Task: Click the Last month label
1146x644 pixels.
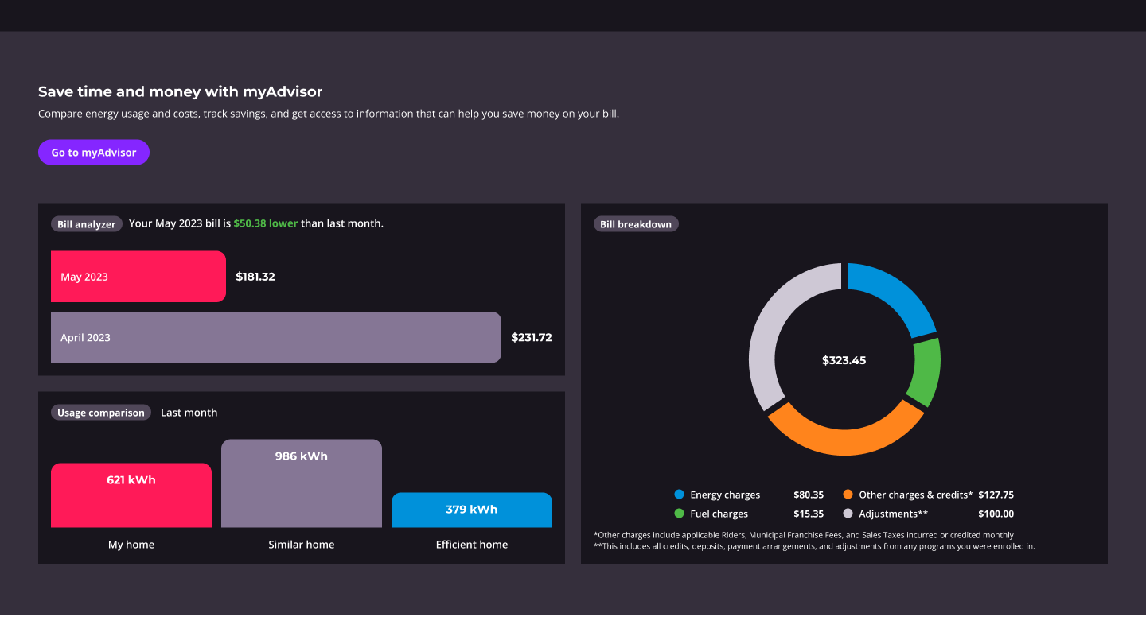Action: (x=189, y=413)
